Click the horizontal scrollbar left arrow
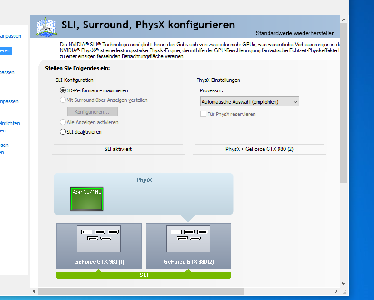374x300 pixels. [35, 291]
